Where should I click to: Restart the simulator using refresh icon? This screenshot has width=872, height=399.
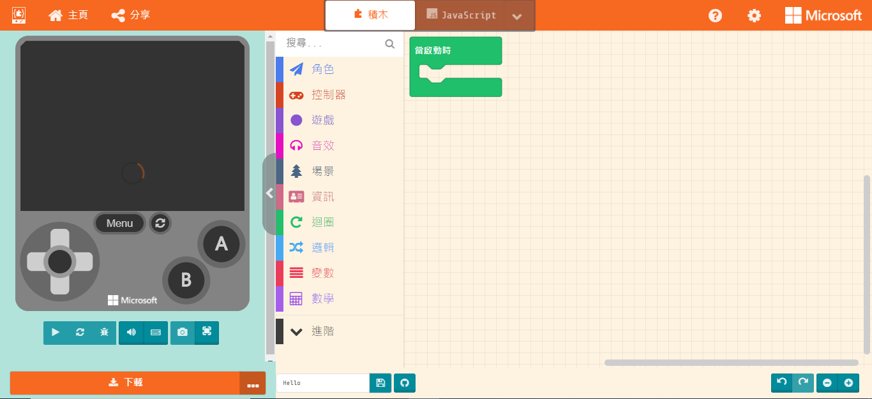80,332
